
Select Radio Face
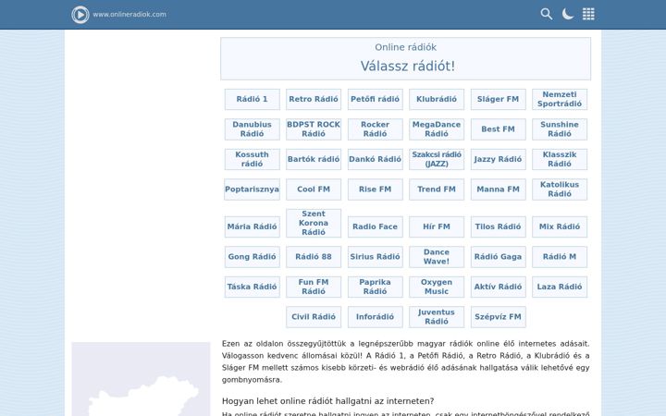click(375, 227)
